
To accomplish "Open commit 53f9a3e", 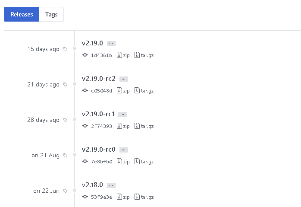I will coord(101,197).
